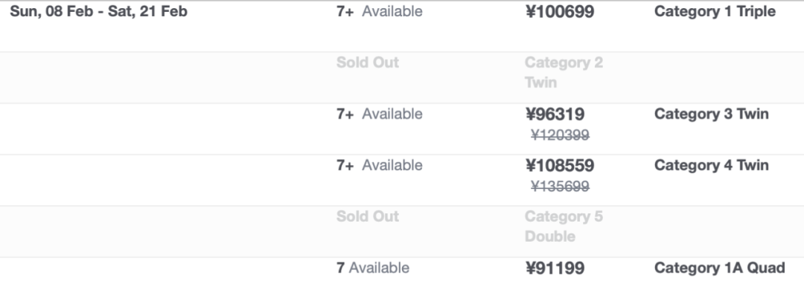Viewport: 804px width, 290px height.
Task: Click the empty area of Category 4 Twin row
Action: 164,180
